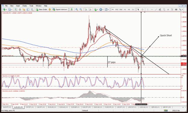
Task: Click the 'Default' profile in status bar
Action: [x=85, y=111]
